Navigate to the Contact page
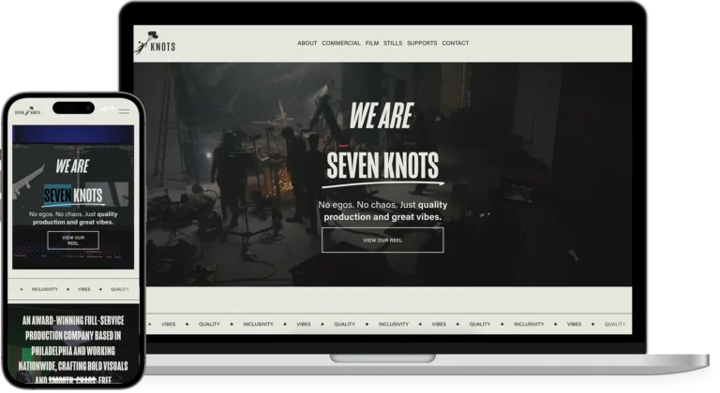Image resolution: width=720 pixels, height=393 pixels. pyautogui.click(x=456, y=43)
